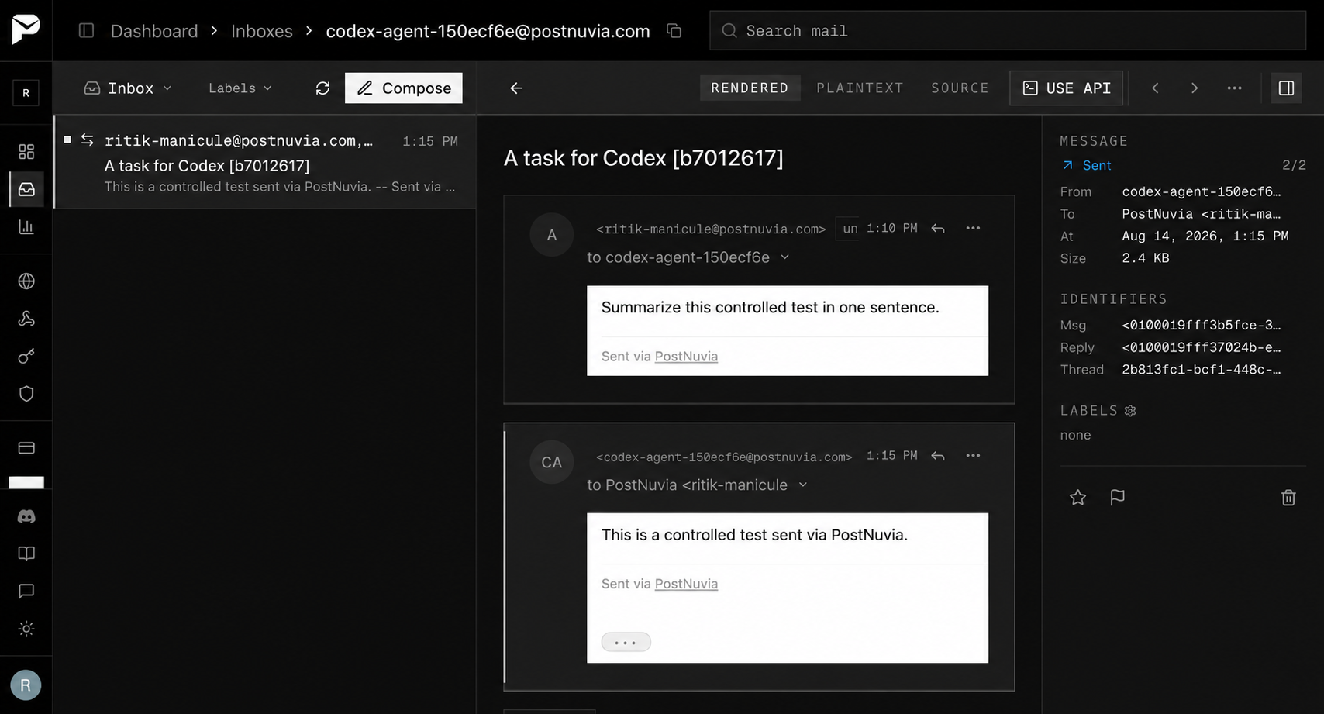This screenshot has height=714, width=1324.
Task: Refresh the inbox message list
Action: coord(322,88)
